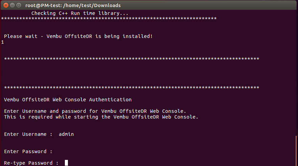Close the terminal window with red button

tap(6, 5)
